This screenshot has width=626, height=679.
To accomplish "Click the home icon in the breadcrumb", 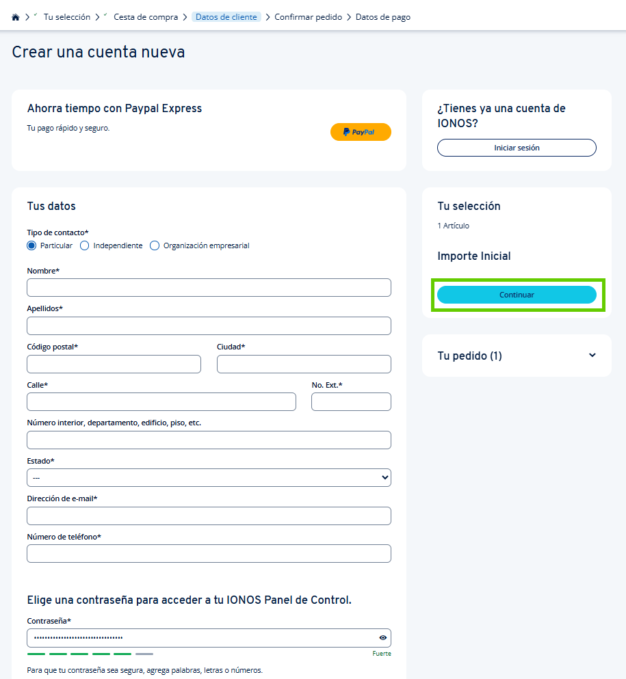I will pos(15,16).
